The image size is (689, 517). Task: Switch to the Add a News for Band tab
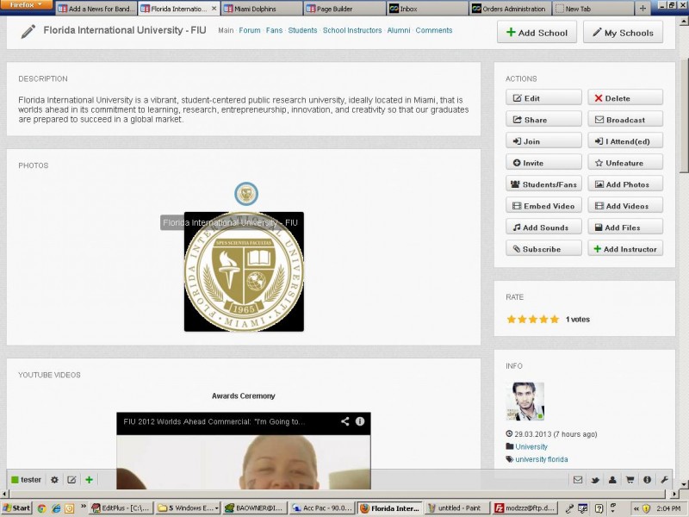pos(96,9)
